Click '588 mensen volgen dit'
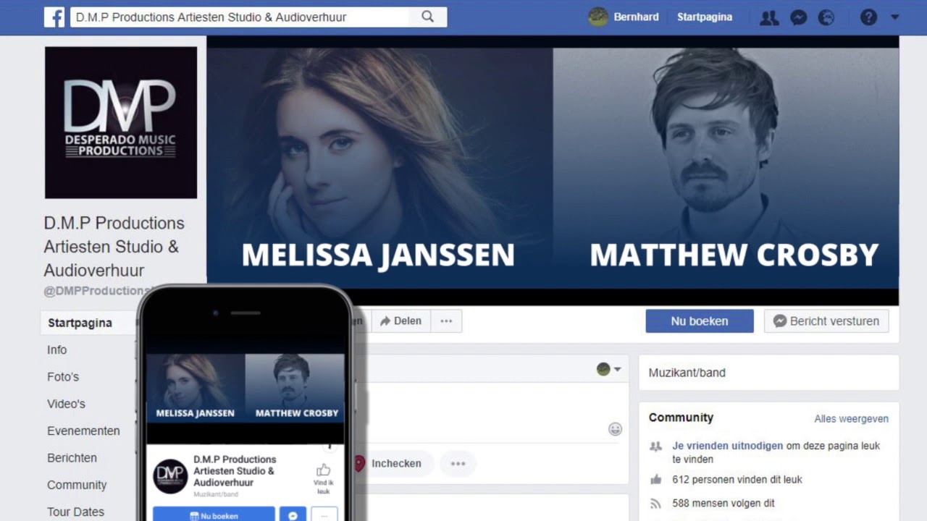Screen dimensions: 927x521 coord(723,503)
